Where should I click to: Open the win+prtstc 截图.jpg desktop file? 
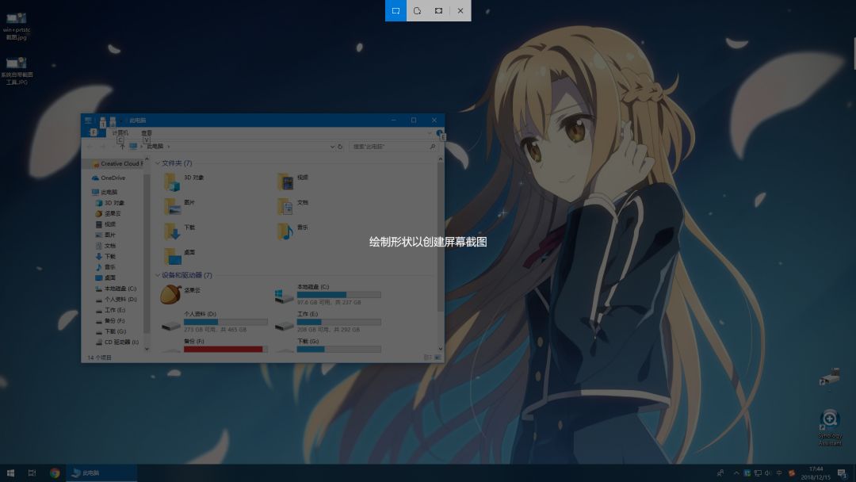click(x=17, y=25)
